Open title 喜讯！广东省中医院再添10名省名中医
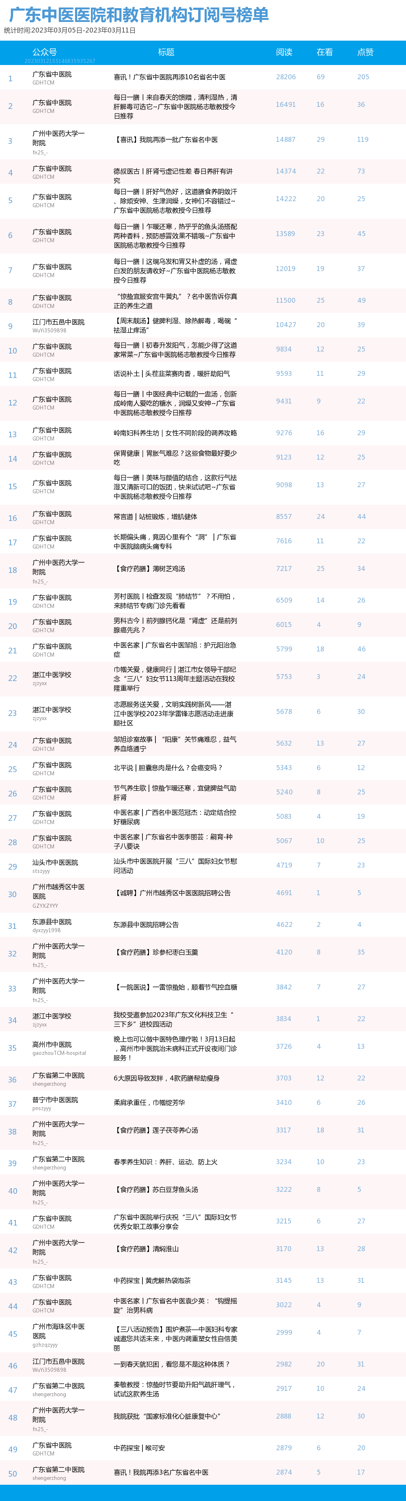This screenshot has height=1501, width=406. point(170,77)
